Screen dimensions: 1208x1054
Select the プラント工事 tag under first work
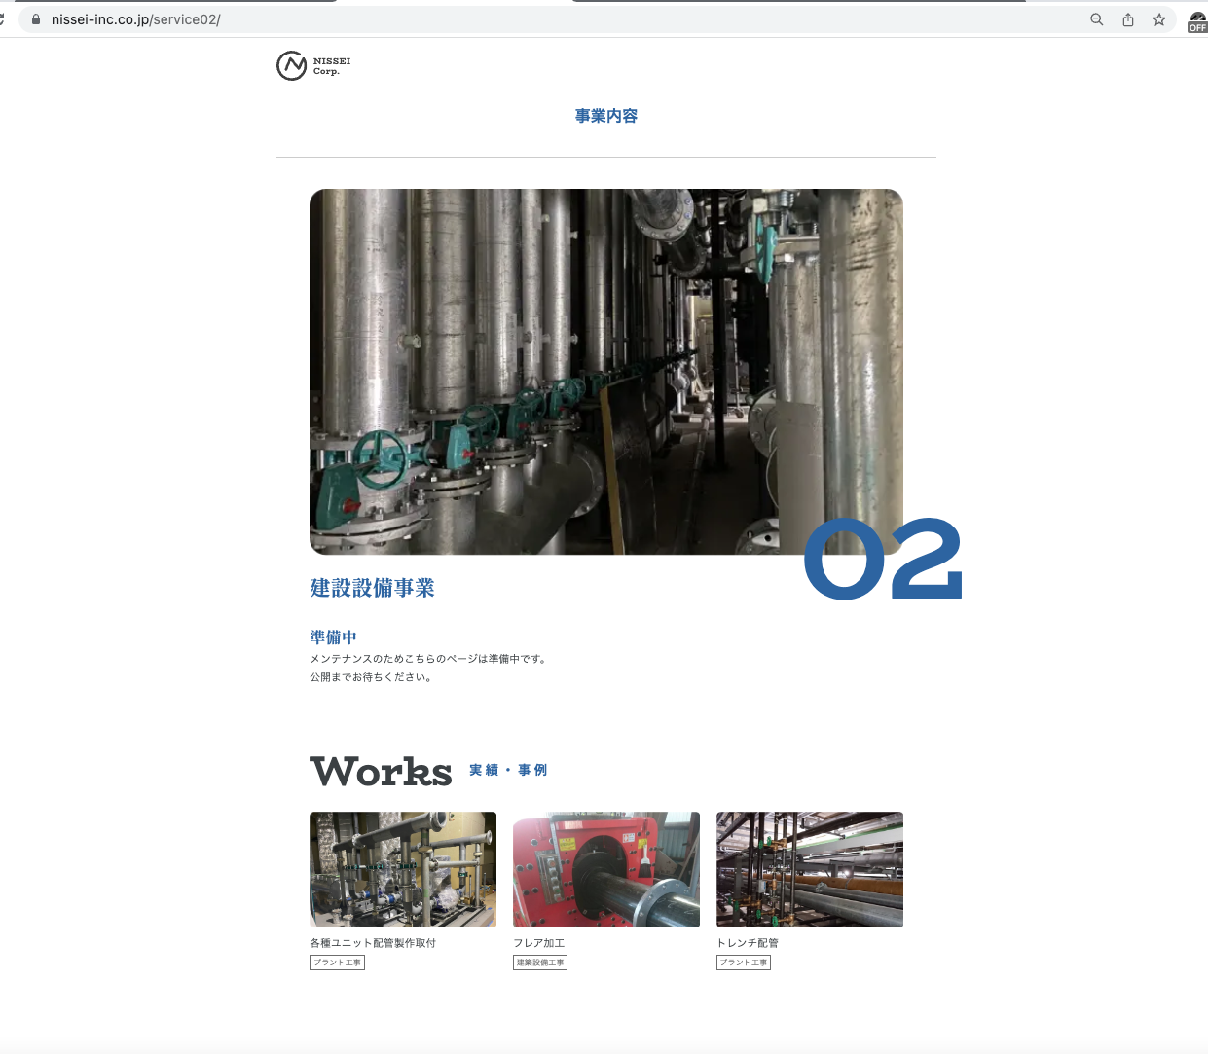[337, 963]
